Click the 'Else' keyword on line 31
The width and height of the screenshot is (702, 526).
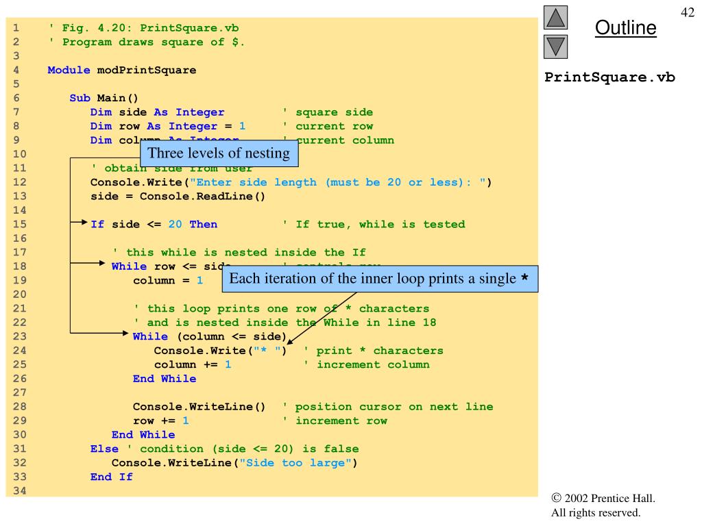[x=104, y=449]
